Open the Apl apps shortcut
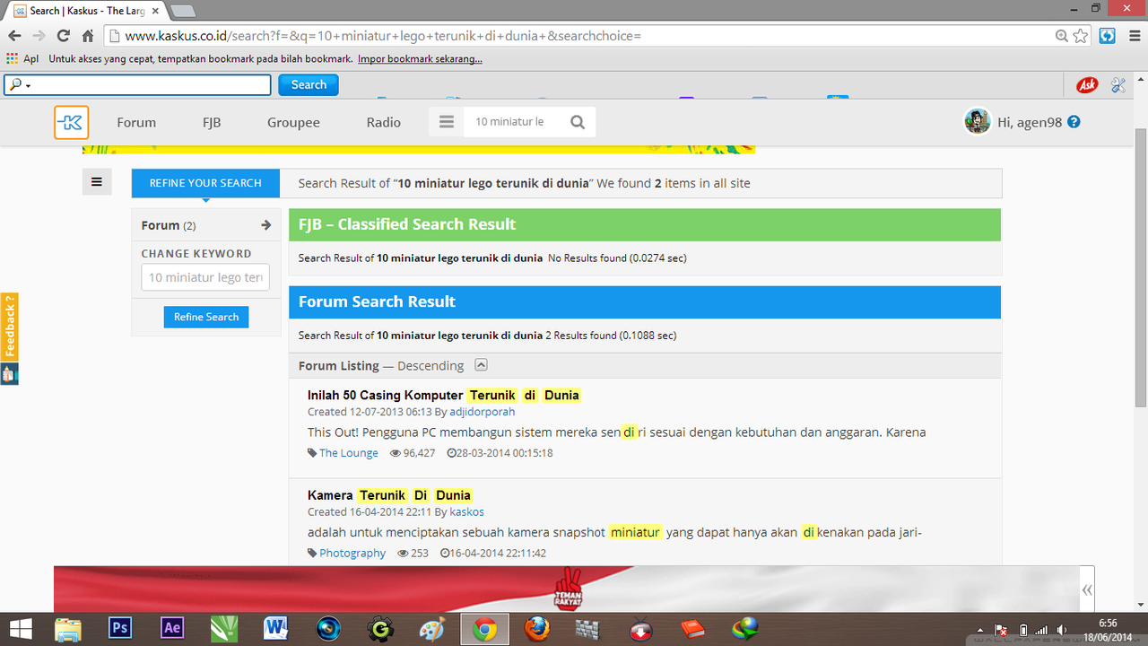 point(22,59)
